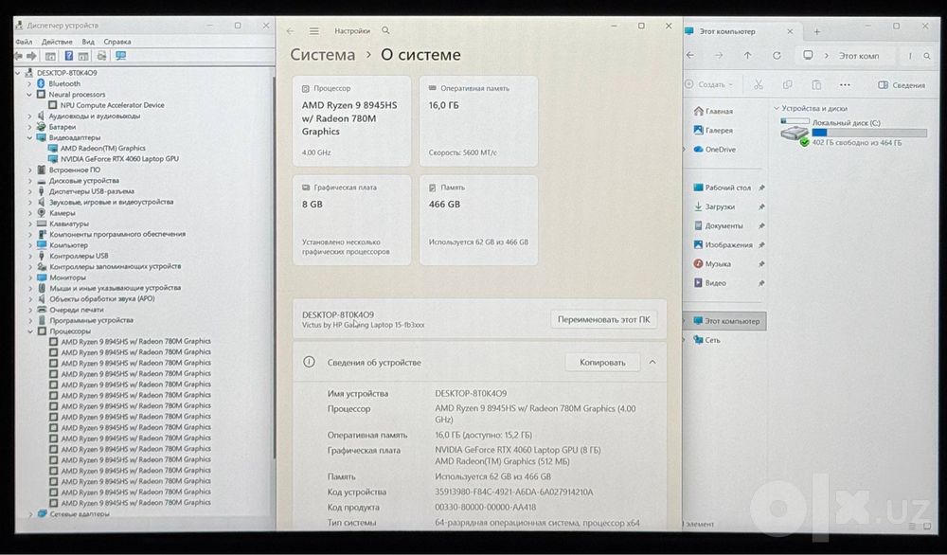Collapse the Устройства и диски group
The height and width of the screenshot is (555, 947).
(x=777, y=109)
